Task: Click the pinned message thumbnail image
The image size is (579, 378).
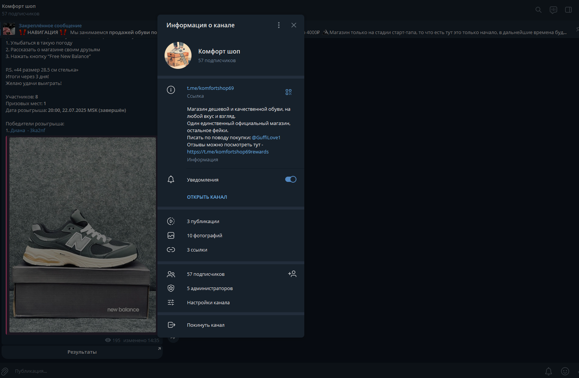Action: click(x=9, y=29)
